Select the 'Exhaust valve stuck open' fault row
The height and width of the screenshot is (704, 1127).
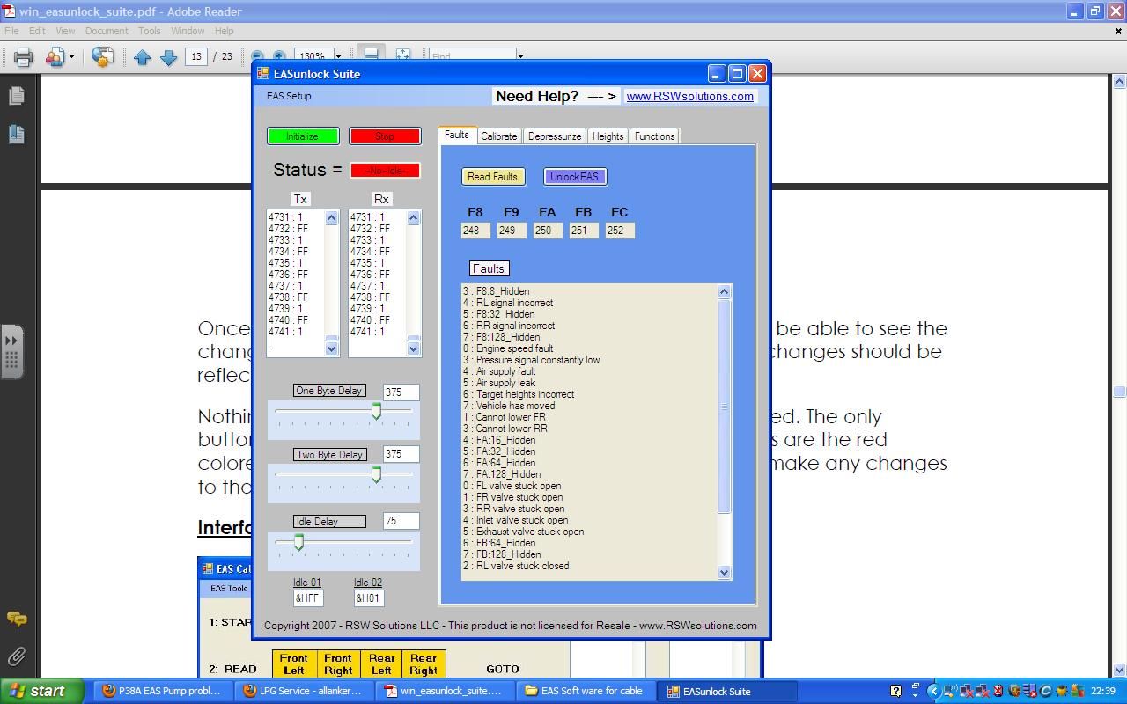[523, 532]
